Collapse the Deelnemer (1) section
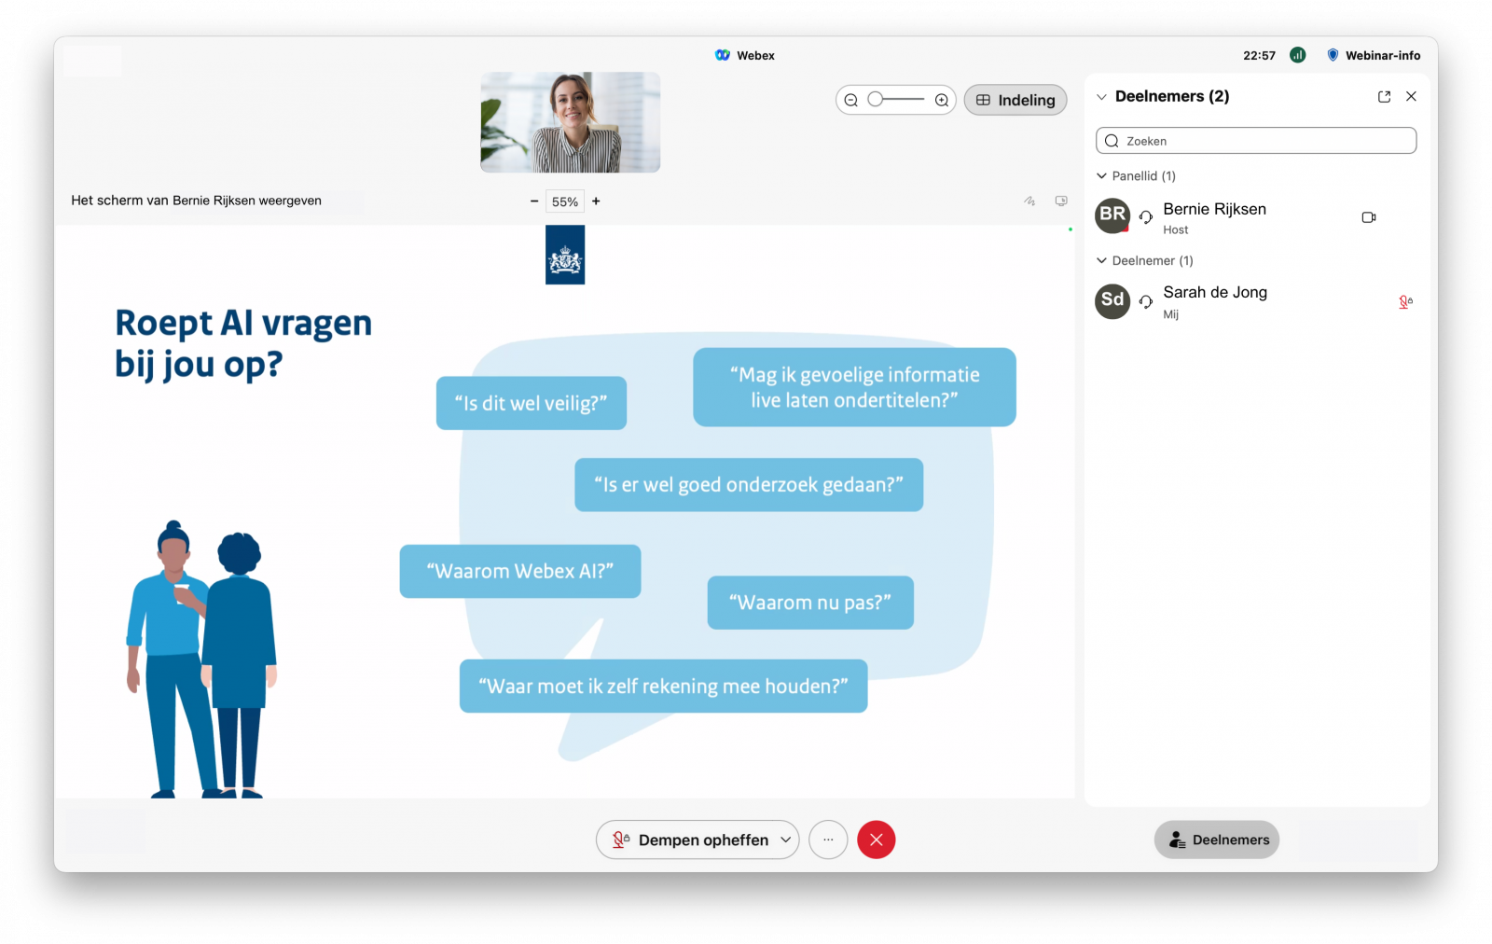The height and width of the screenshot is (944, 1492). 1102,260
